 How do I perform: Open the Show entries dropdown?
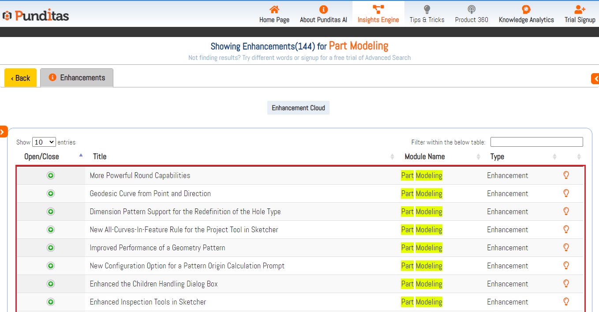click(44, 142)
